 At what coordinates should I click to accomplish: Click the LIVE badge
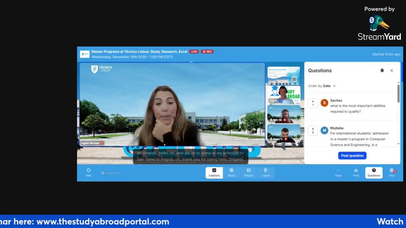click(x=194, y=52)
